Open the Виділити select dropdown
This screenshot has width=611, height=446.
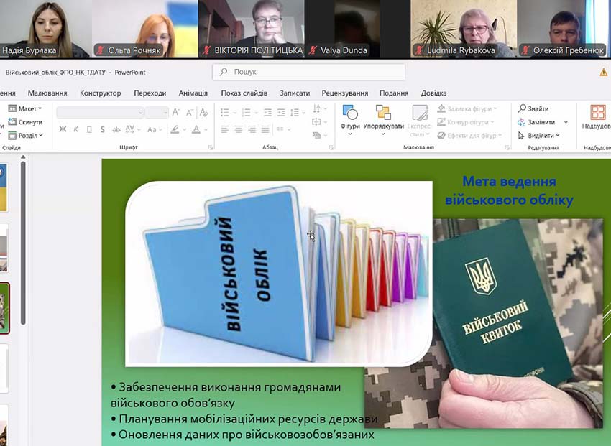click(x=540, y=135)
